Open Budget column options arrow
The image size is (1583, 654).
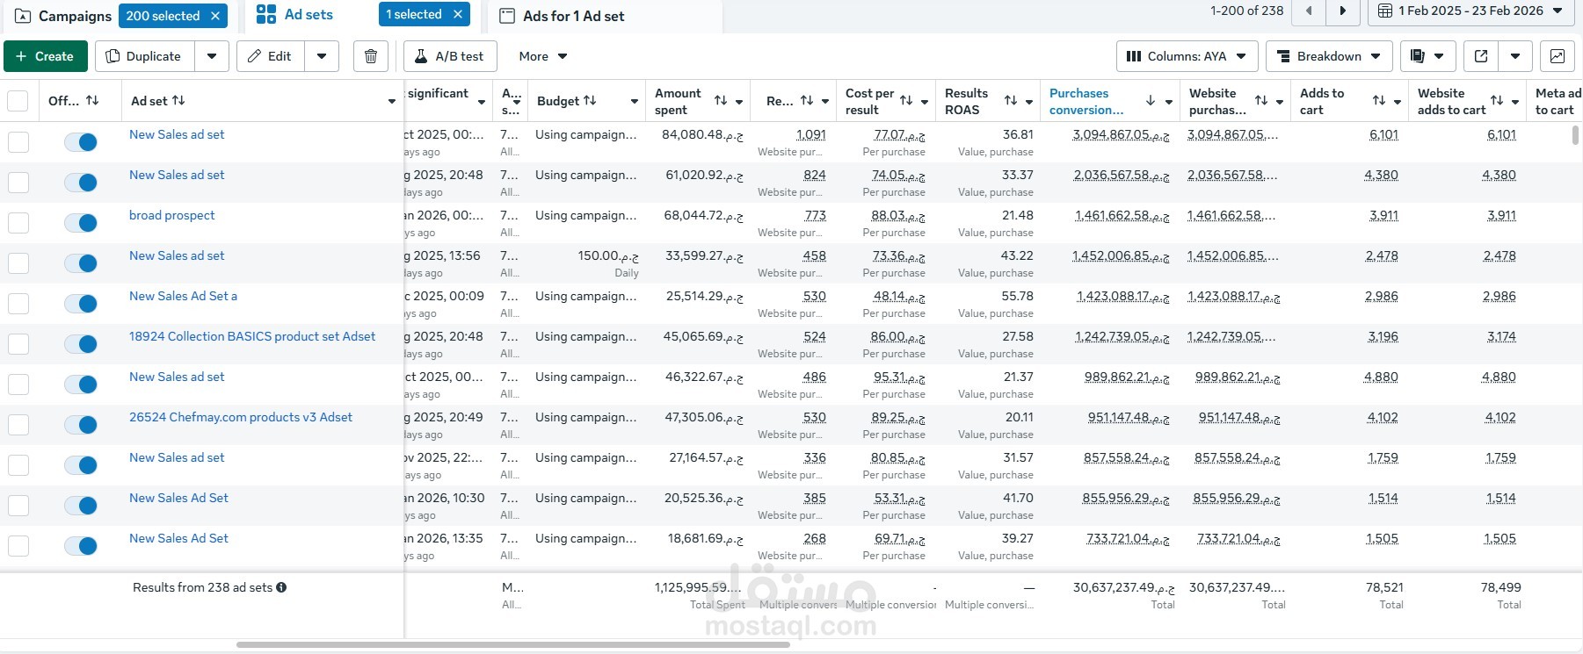coord(635,102)
